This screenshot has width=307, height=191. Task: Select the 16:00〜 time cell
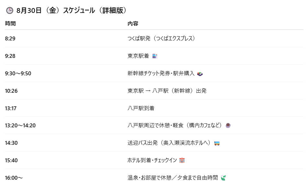point(14,178)
